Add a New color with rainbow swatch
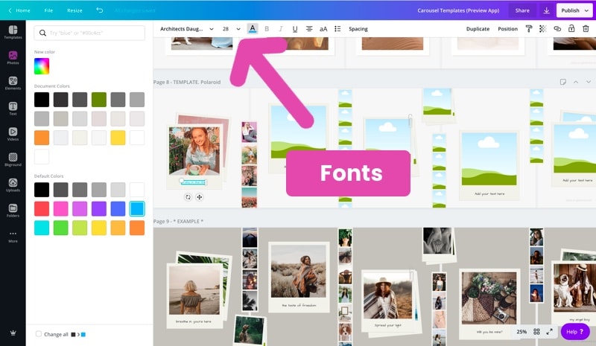Viewport: 596px width, 346px height. 42,66
